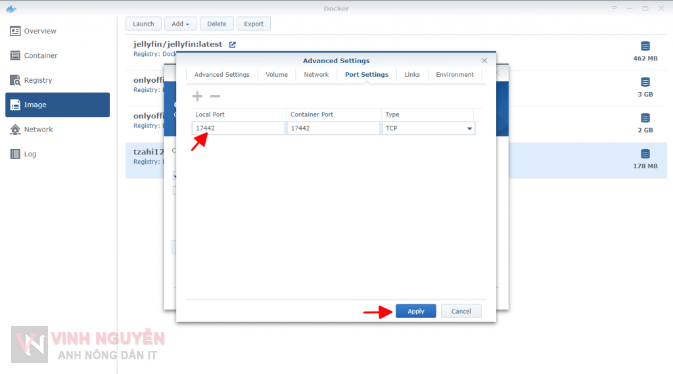Viewport: 673px width, 374px height.
Task: Click the minus icon to remove port
Action: 215,97
